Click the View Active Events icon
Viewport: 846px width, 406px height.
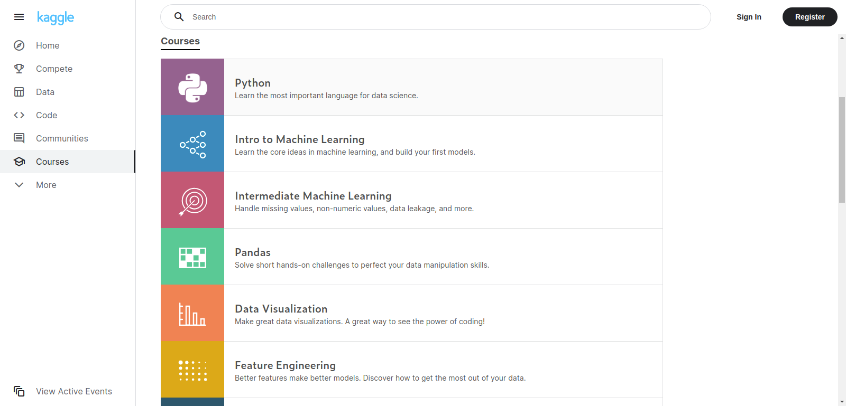pyautogui.click(x=19, y=391)
